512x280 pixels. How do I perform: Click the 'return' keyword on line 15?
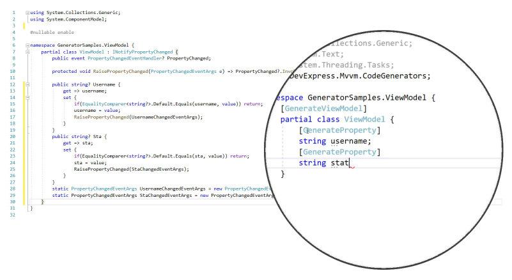pyautogui.click(x=252, y=104)
